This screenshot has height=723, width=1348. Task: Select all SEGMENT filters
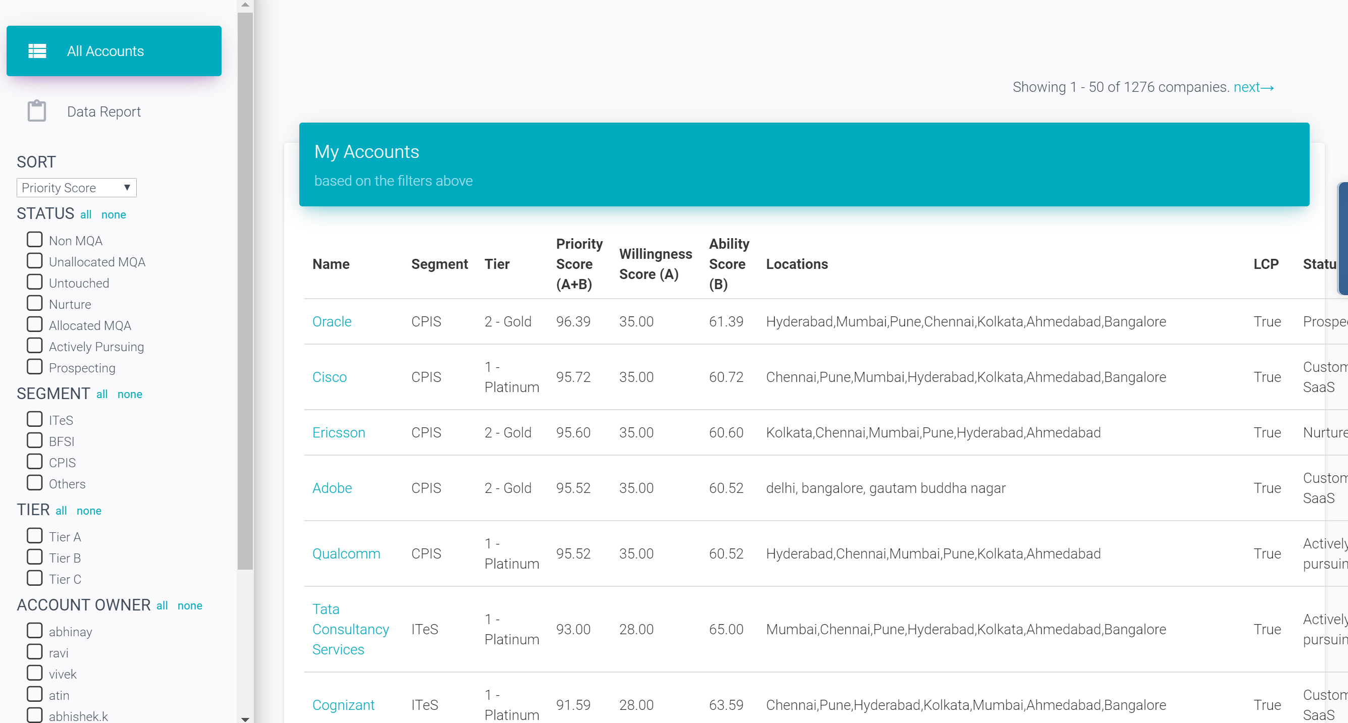pyautogui.click(x=102, y=394)
